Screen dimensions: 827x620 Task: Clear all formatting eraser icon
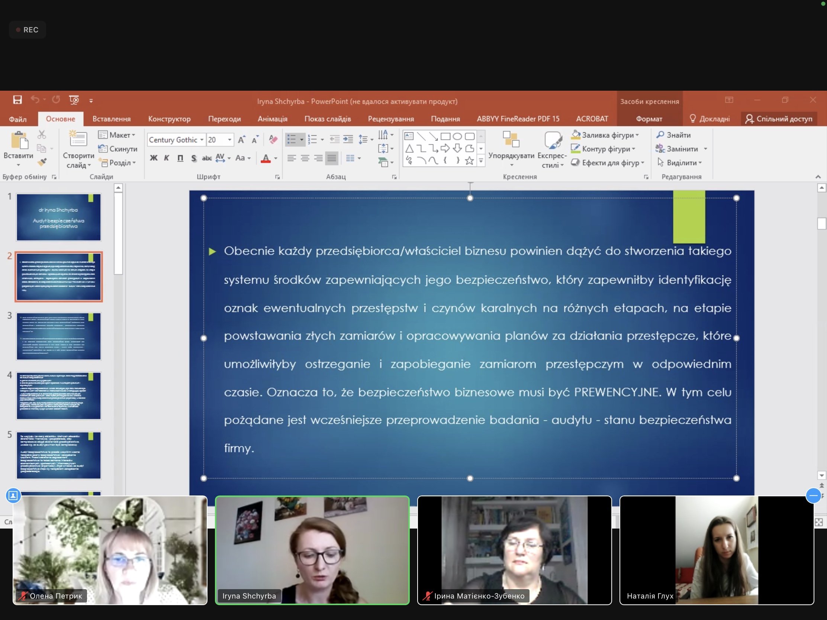273,140
